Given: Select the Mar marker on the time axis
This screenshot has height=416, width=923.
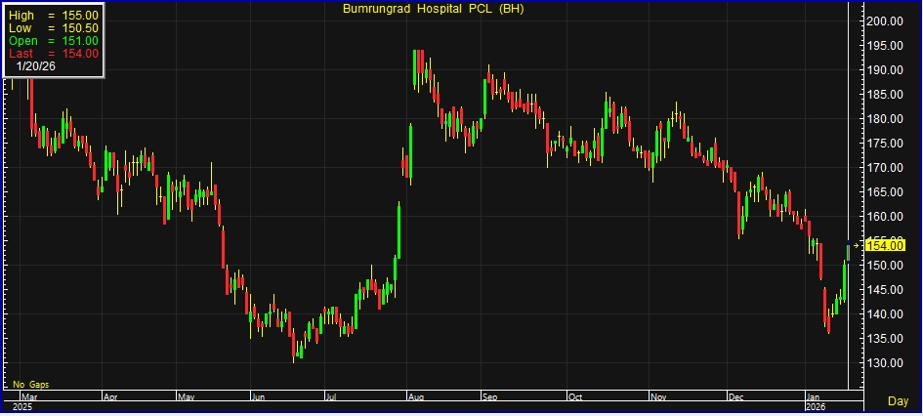Looking at the screenshot, I should click(x=30, y=397).
